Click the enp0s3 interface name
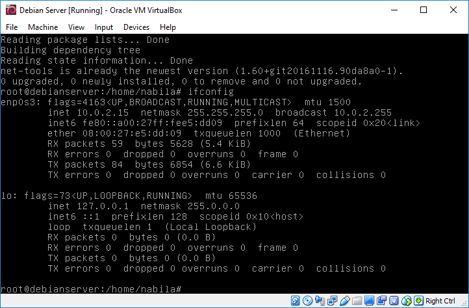 point(21,103)
